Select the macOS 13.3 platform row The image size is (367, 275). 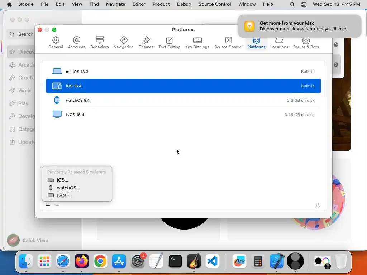point(183,72)
